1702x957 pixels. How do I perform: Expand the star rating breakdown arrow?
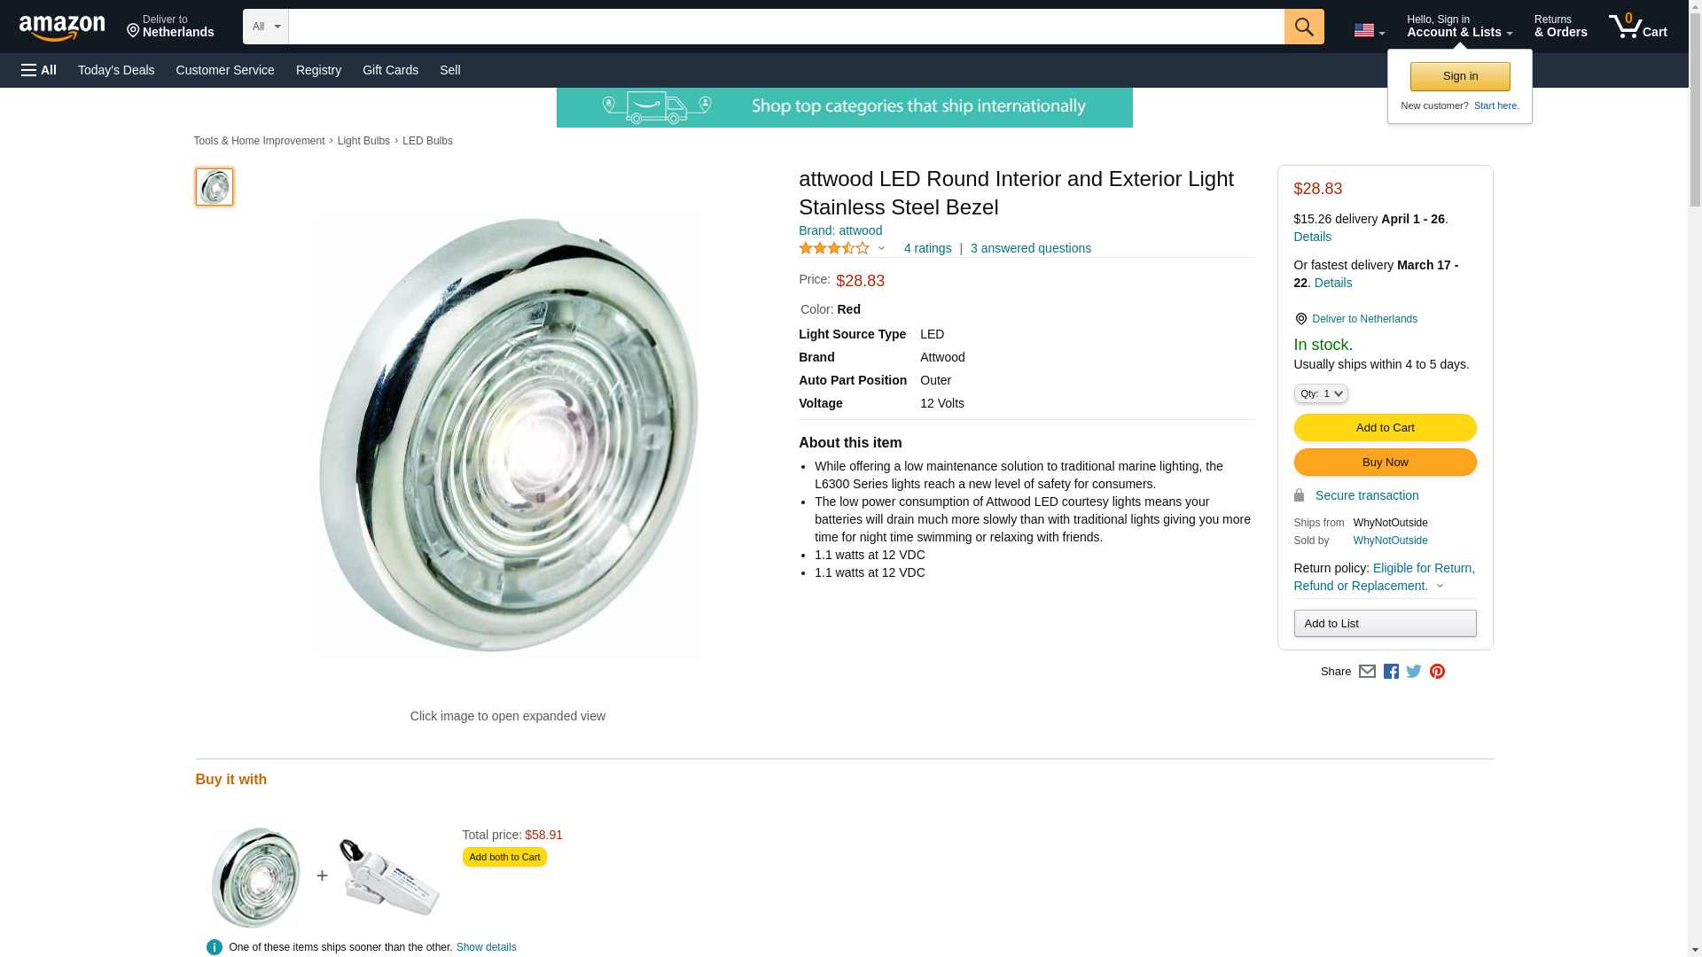(x=881, y=249)
